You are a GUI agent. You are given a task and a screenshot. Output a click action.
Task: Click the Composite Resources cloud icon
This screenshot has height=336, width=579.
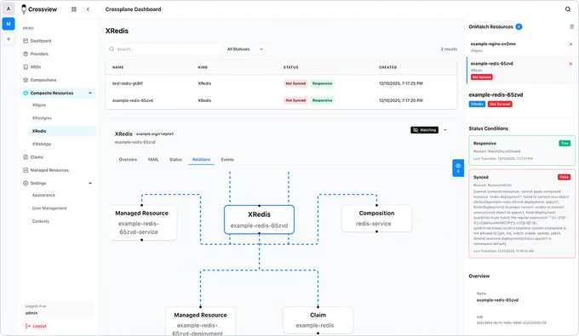point(26,93)
